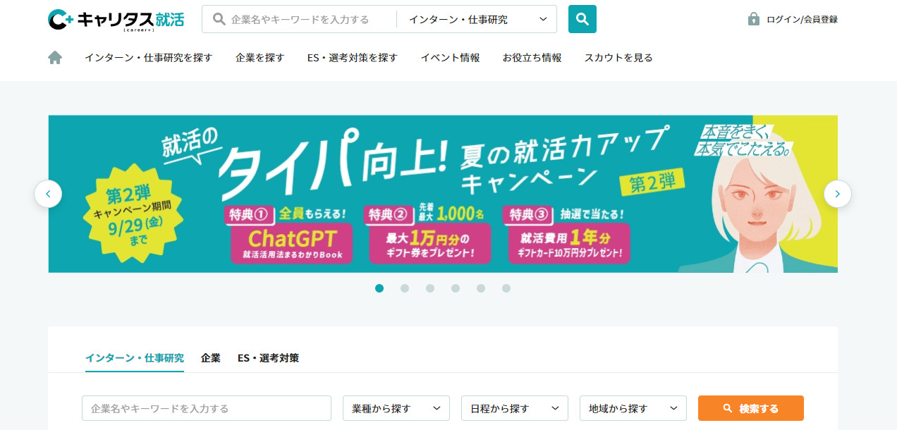This screenshot has height=430, width=897.
Task: Switch to the 企業 tab
Action: tap(210, 358)
